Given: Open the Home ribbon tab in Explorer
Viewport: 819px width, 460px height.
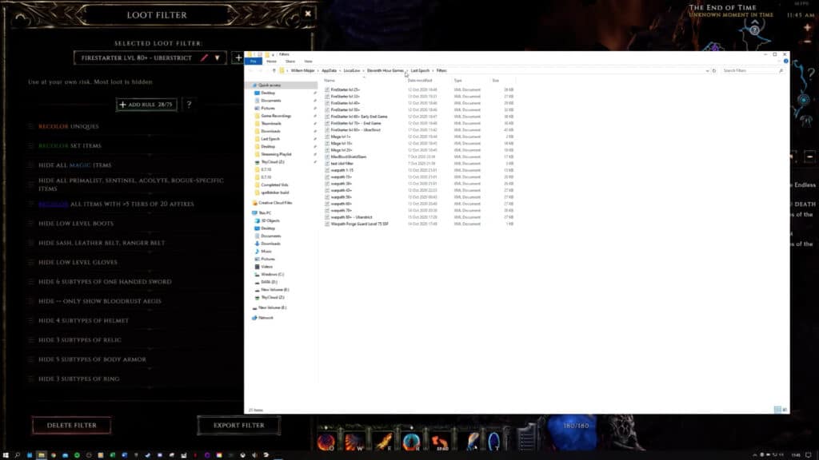Looking at the screenshot, I should [272, 61].
